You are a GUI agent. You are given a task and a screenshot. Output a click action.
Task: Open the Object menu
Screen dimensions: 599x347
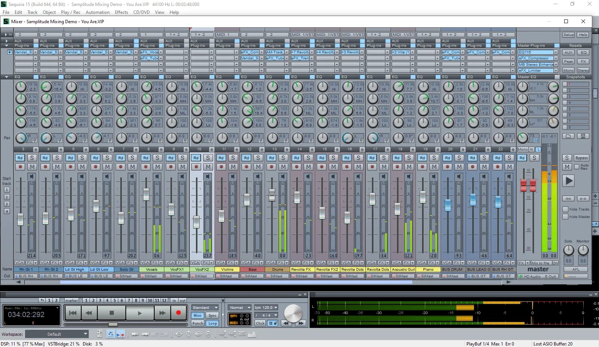(x=49, y=12)
